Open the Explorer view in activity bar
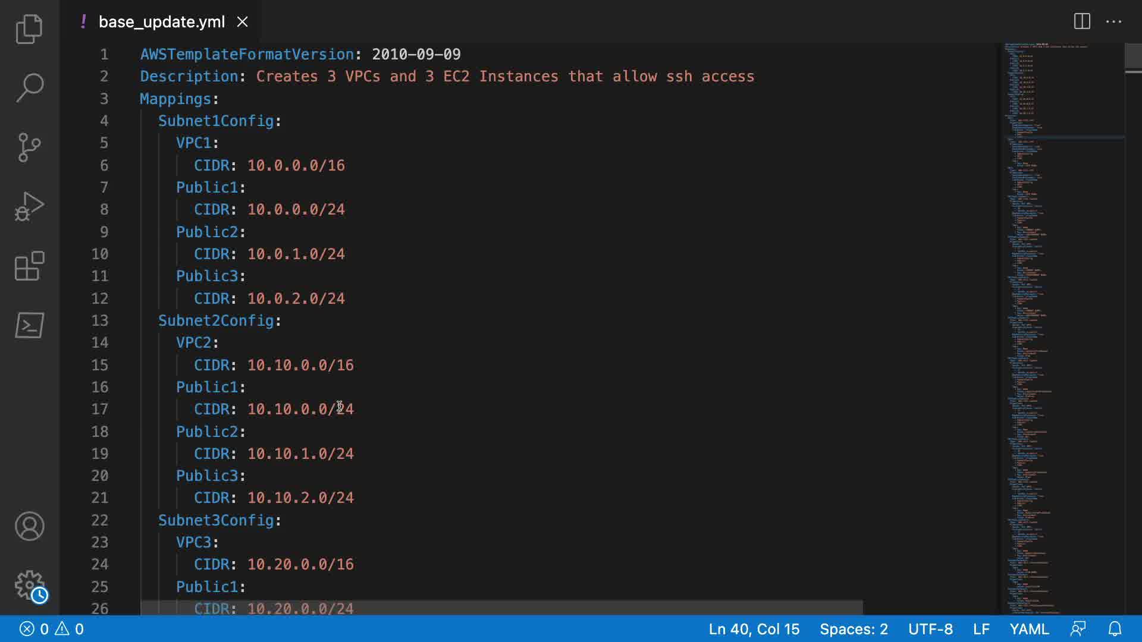1142x642 pixels. (x=29, y=29)
